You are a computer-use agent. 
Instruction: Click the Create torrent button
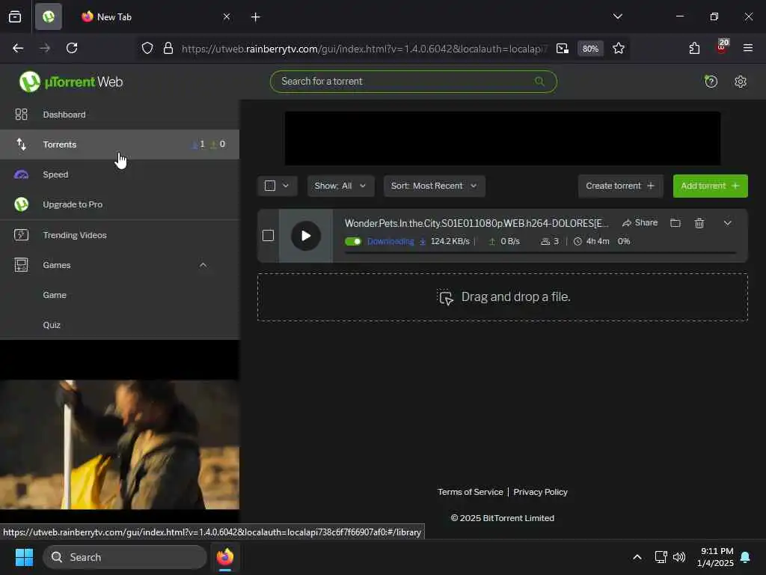(x=620, y=186)
